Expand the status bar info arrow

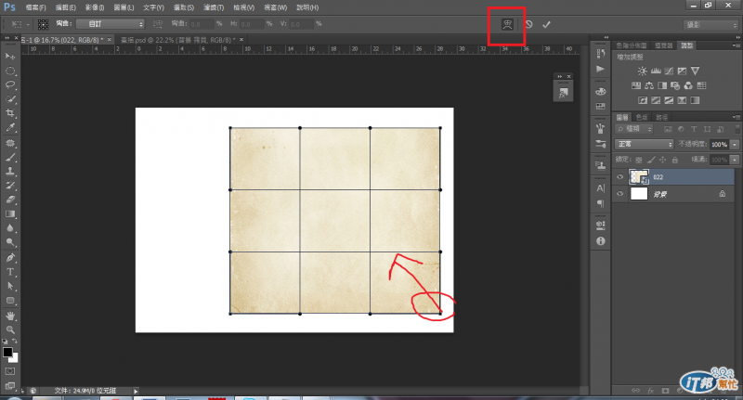[x=136, y=391]
